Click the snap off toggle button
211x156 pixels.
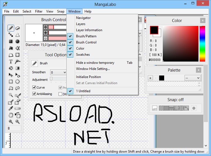click(x=155, y=108)
